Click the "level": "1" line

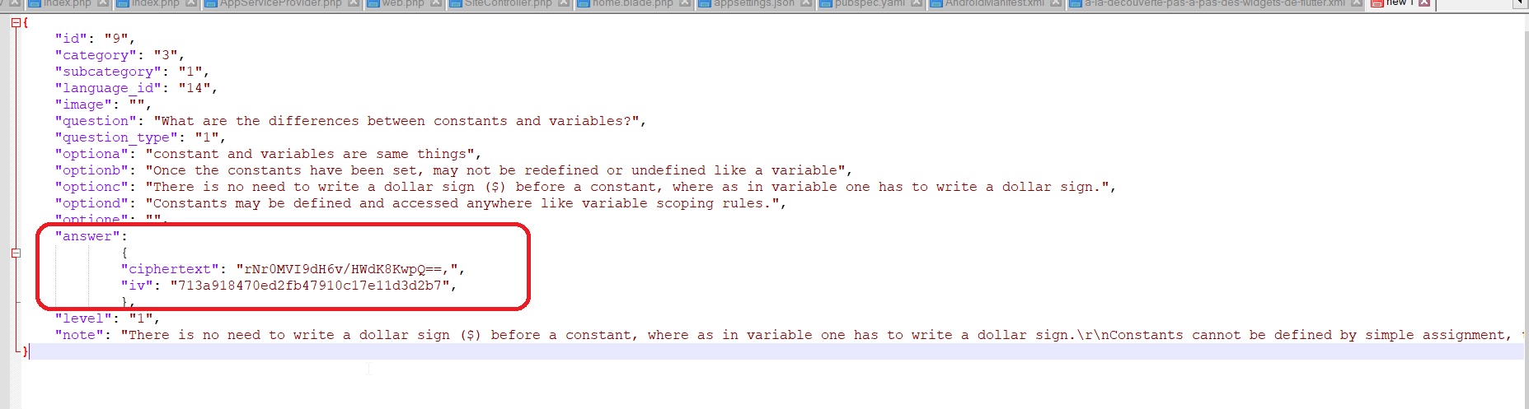[107, 318]
